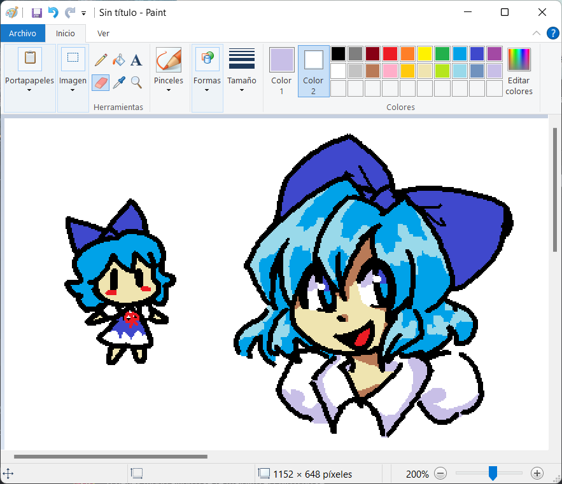Click the Paint app icon in title bar
This screenshot has height=484, width=562.
12,13
